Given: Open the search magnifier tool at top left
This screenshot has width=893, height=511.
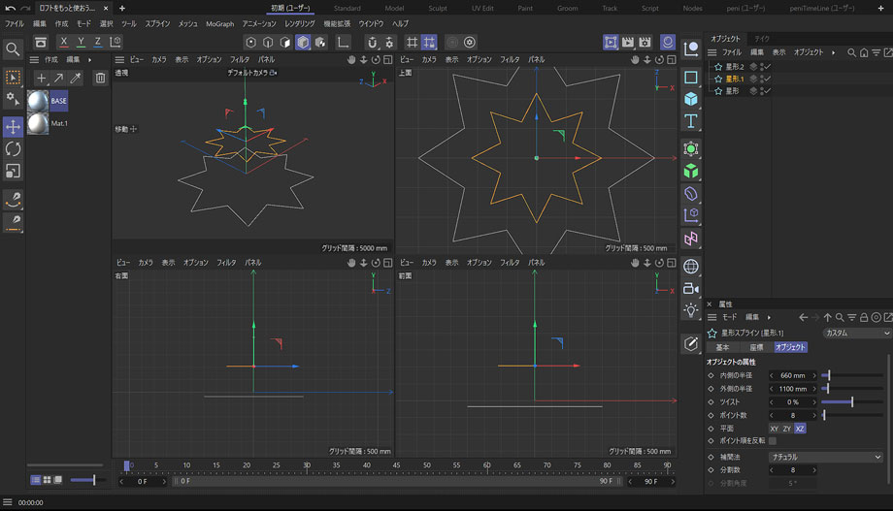Looking at the screenshot, I should point(13,48).
